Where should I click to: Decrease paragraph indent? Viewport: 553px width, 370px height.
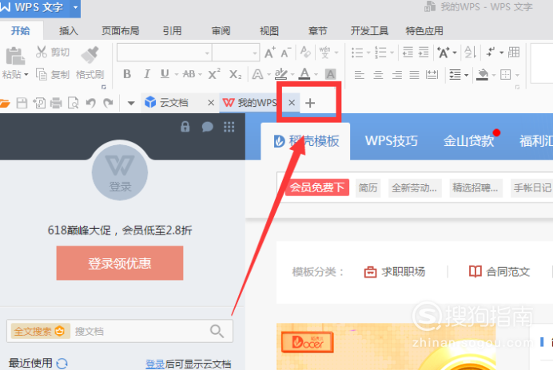coord(408,53)
